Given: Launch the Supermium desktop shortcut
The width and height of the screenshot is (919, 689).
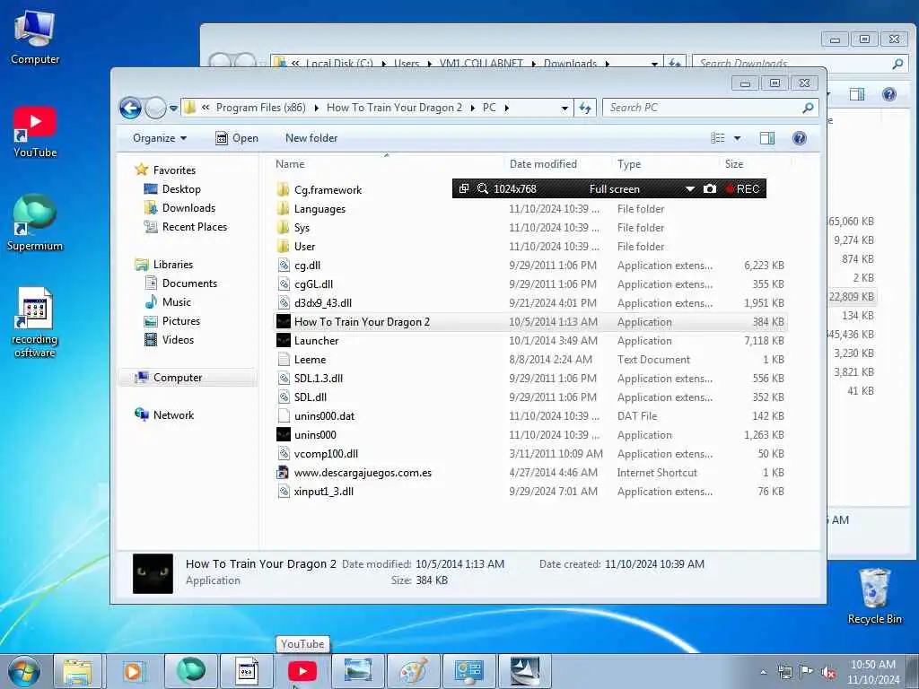Looking at the screenshot, I should (35, 223).
